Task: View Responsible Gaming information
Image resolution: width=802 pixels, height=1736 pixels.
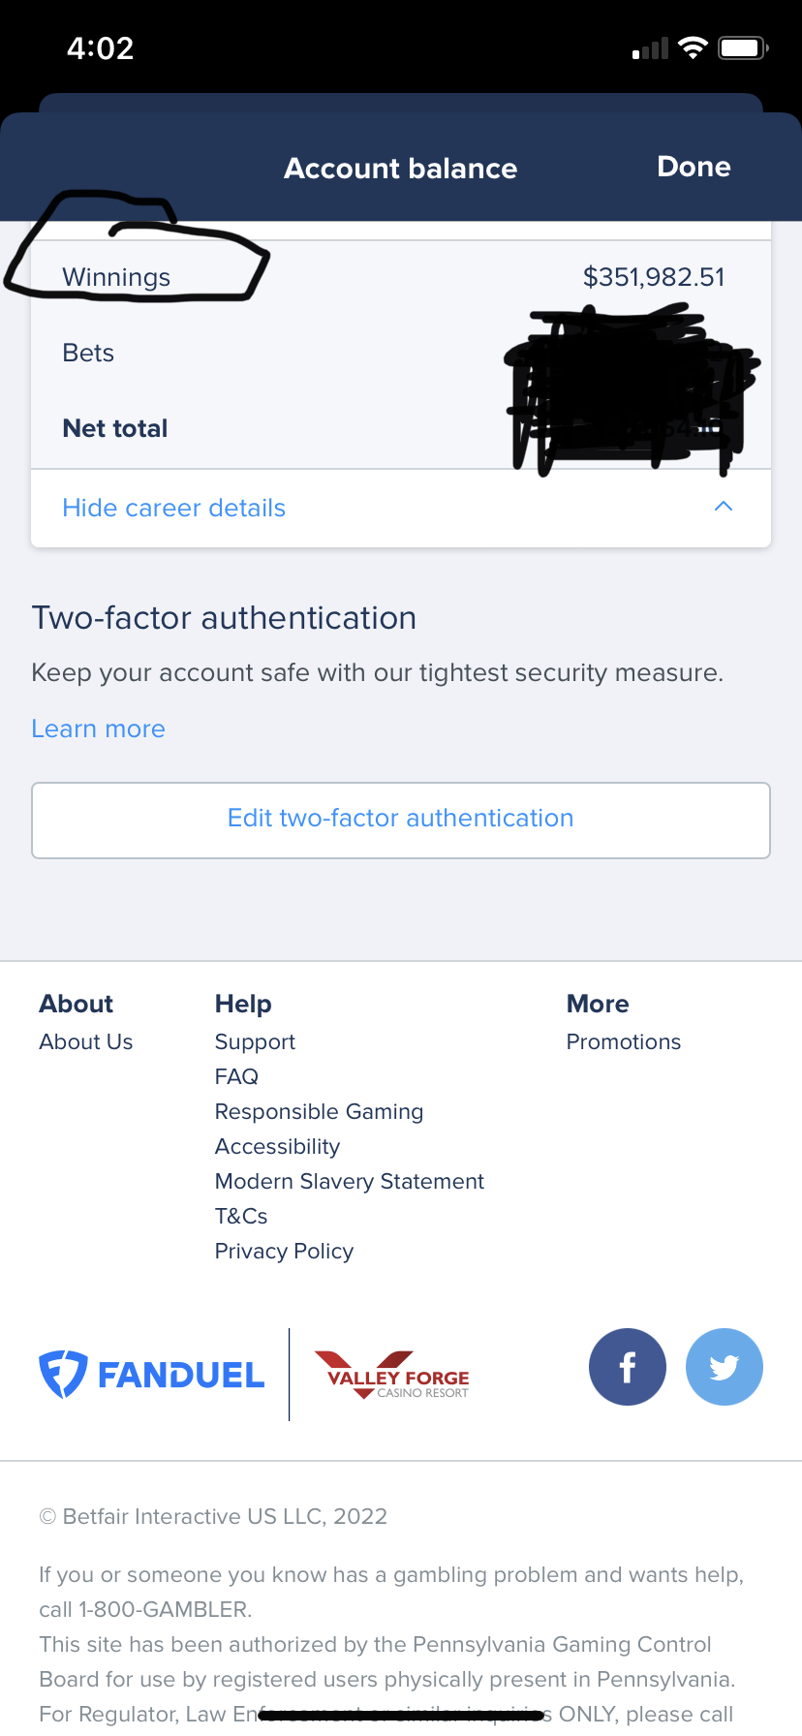Action: (x=319, y=1111)
